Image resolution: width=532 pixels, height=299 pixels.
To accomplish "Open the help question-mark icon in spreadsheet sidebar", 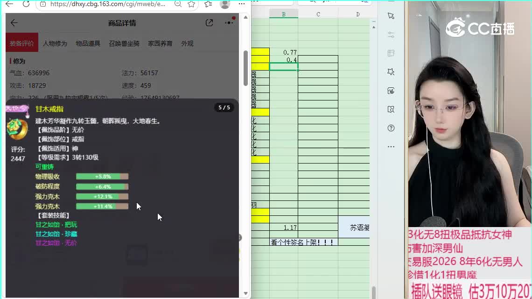I will (391, 128).
